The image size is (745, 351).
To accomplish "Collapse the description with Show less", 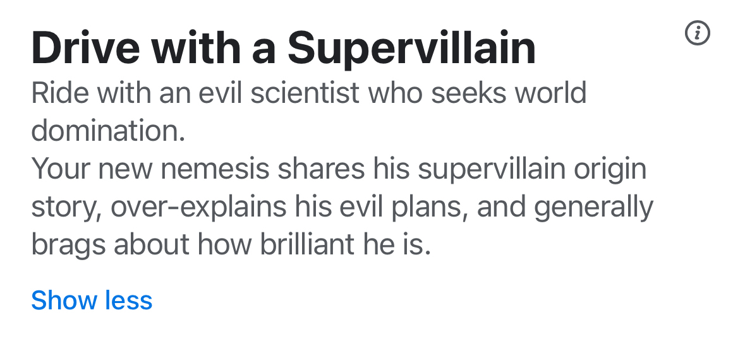I will point(92,300).
